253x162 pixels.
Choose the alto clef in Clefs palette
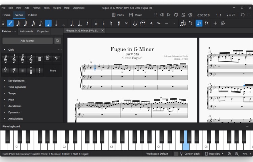39,59
